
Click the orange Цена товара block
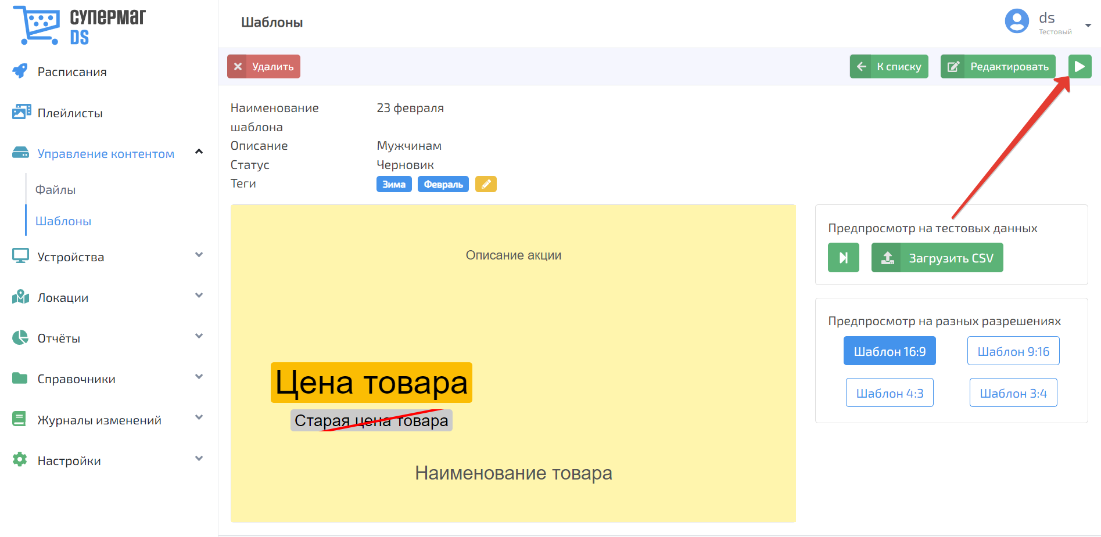pyautogui.click(x=371, y=383)
